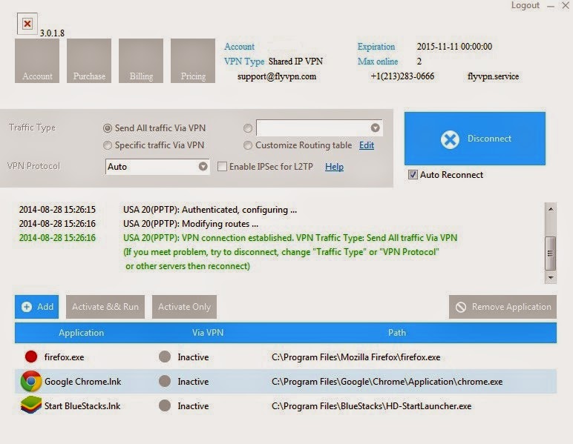Click the broken image logo icon
Screen dimensions: 573x444
point(27,24)
